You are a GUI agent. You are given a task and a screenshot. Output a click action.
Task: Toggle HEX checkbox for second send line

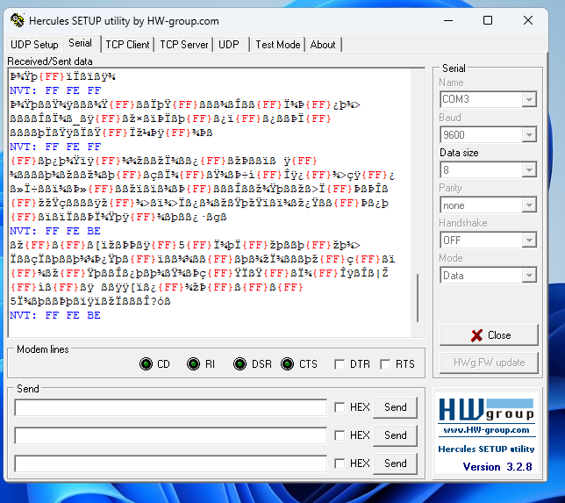340,435
